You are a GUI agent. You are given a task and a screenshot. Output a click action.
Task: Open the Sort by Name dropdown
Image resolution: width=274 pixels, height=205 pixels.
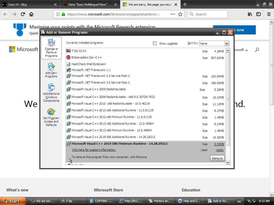(214, 44)
